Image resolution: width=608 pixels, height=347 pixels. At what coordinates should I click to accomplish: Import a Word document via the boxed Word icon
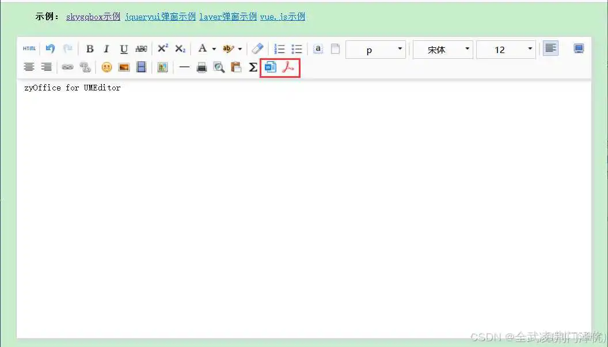pos(271,67)
